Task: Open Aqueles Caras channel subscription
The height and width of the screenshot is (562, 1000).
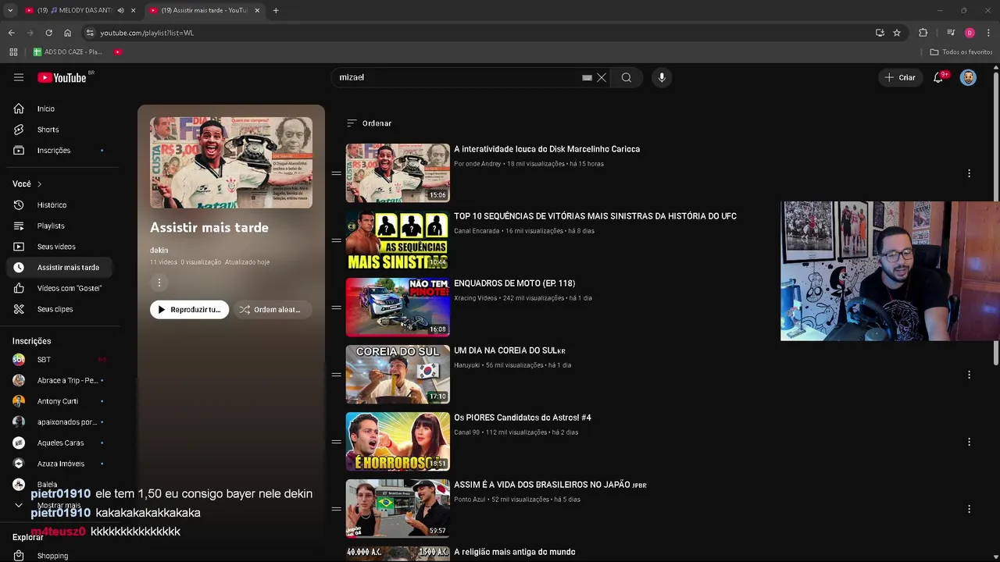Action: tap(60, 443)
